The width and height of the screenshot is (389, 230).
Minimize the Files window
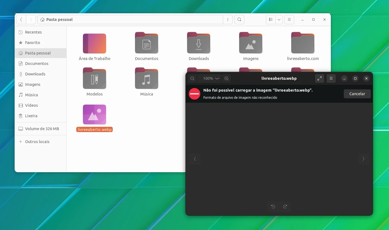pyautogui.click(x=303, y=20)
